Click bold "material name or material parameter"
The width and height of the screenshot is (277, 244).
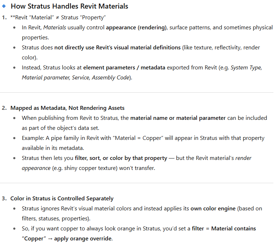click(x=178, y=118)
